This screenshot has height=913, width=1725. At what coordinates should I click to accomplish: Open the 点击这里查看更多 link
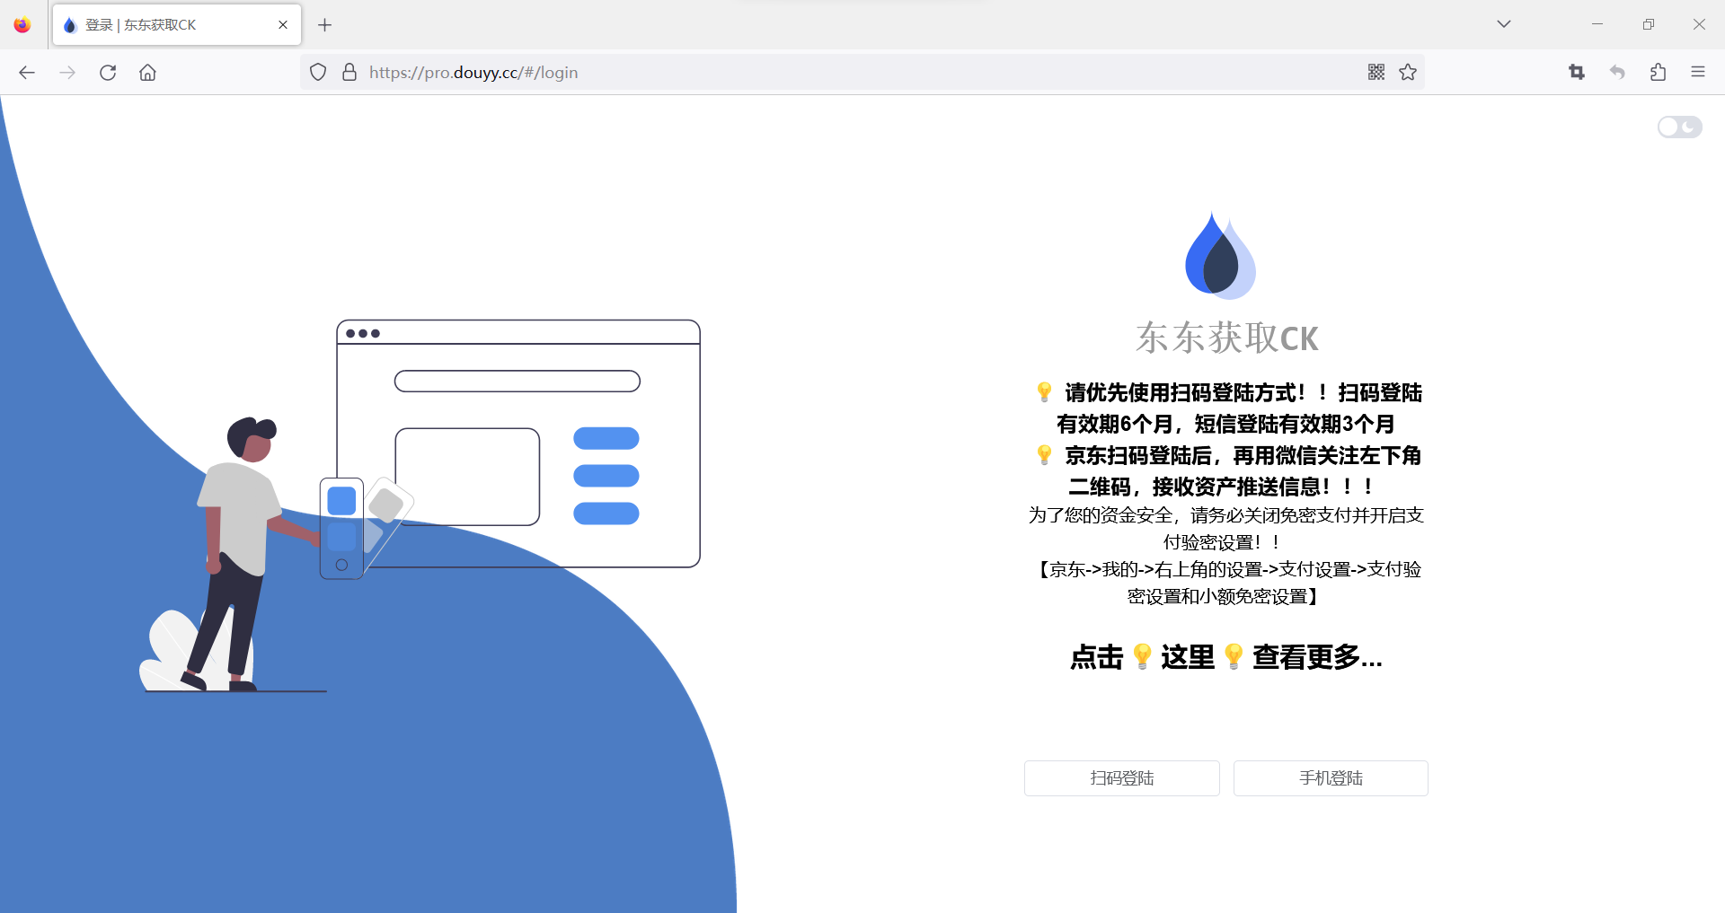[x=1225, y=657]
